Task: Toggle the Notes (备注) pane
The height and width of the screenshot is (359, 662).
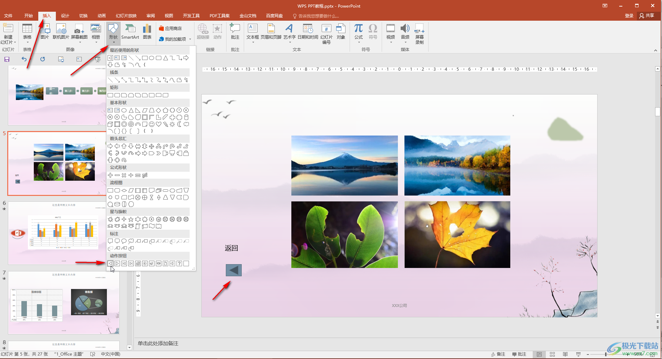Action: coord(498,354)
